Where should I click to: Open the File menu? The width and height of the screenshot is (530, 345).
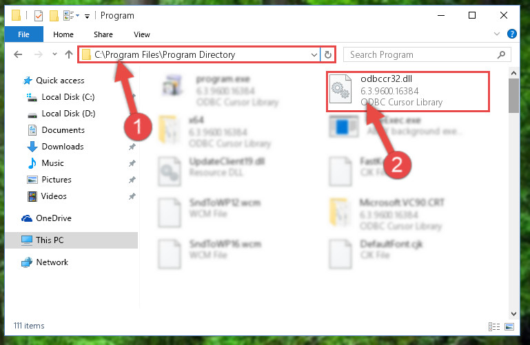click(23, 34)
